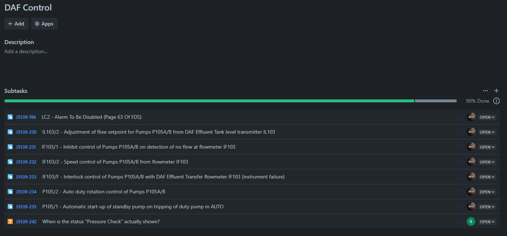Open the J5539-231 issue link
This screenshot has width=507, height=236.
(x=26, y=147)
